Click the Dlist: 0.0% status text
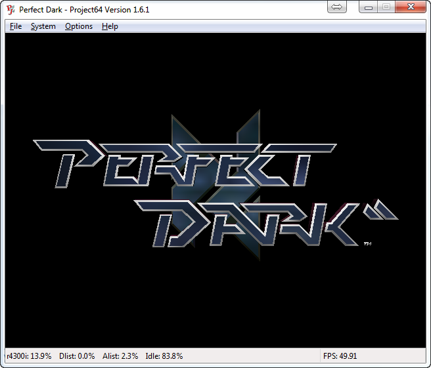This screenshot has height=368, width=431. (x=77, y=356)
